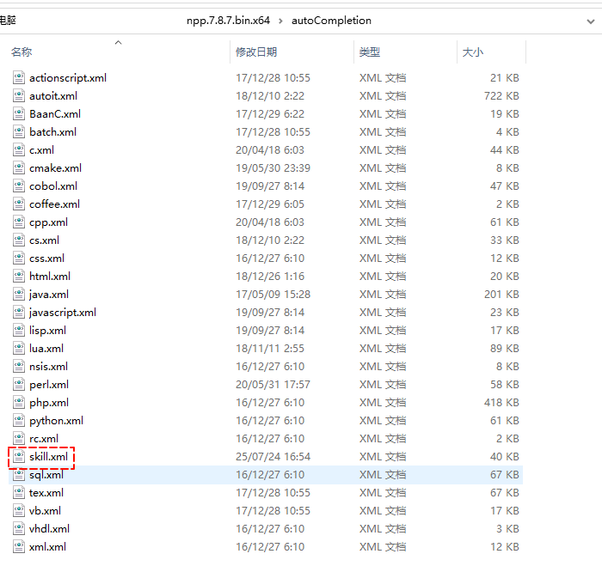Click the autoit.xml file icon
Screen dimensions: 602x566
[21, 96]
